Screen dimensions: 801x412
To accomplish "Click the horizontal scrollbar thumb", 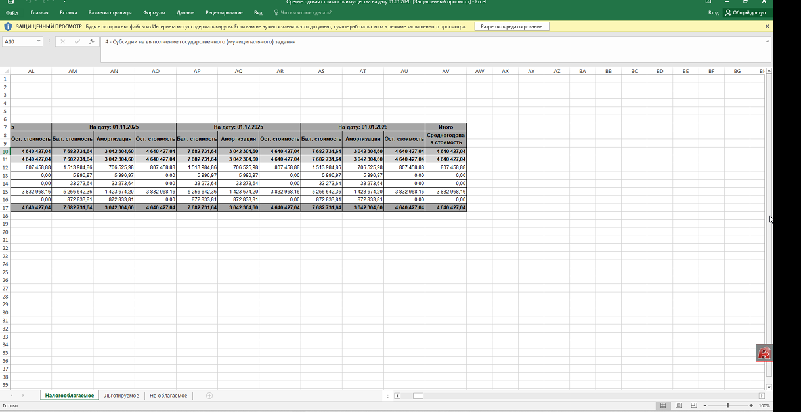I will point(418,396).
